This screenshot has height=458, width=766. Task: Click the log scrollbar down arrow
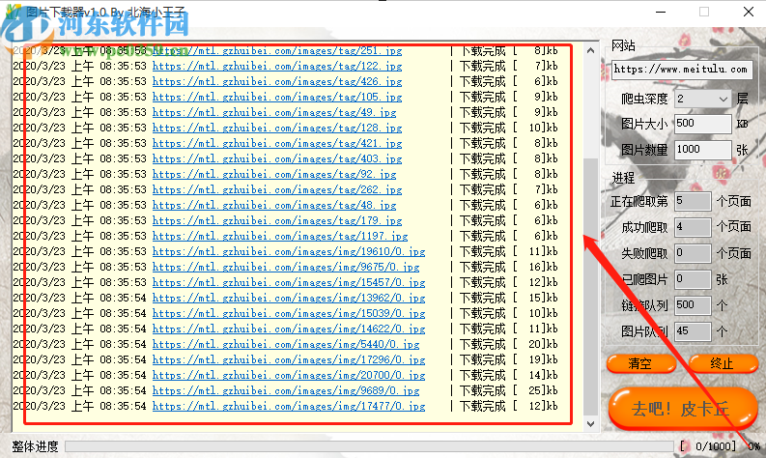click(590, 424)
